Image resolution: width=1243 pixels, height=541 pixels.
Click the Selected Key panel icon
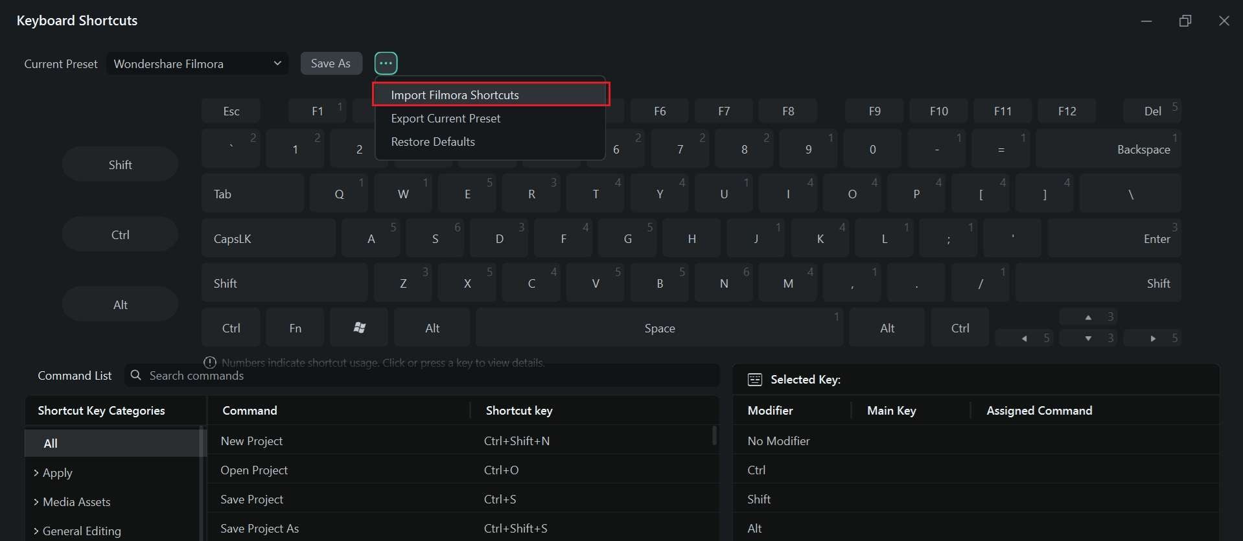point(754,380)
